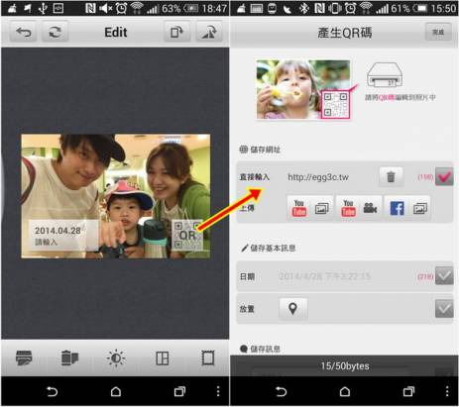Screen dimensions: 459x407
Task: Select the frame border tool icon
Action: pos(208,357)
